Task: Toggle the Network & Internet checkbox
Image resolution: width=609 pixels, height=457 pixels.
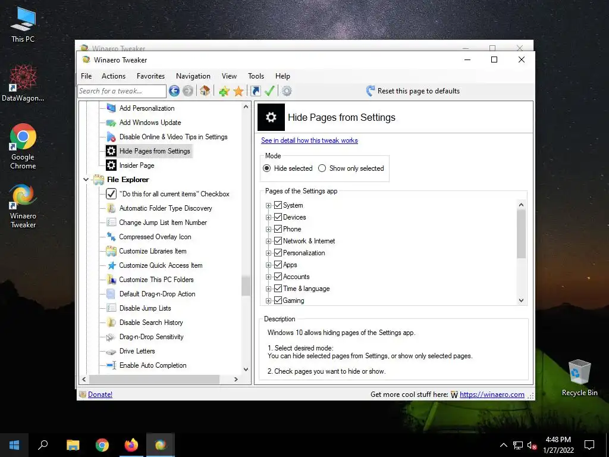Action: pos(278,241)
